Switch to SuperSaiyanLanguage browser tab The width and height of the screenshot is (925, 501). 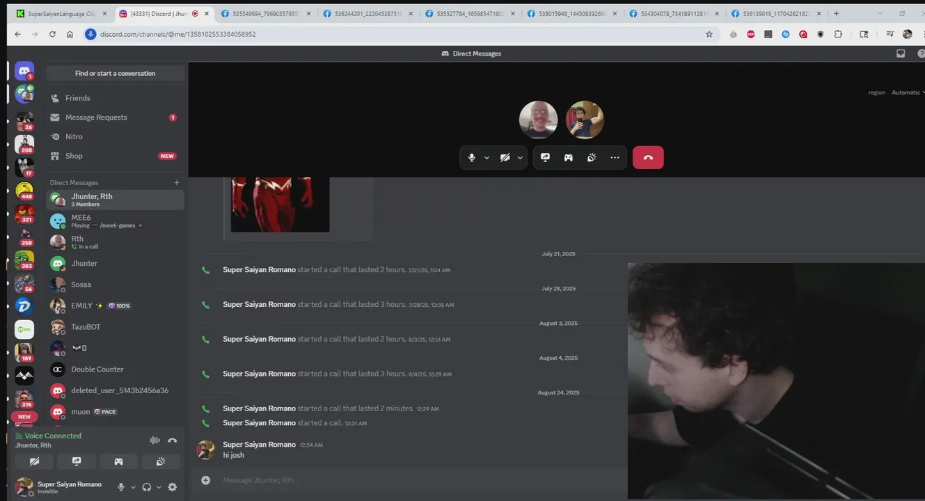(61, 13)
